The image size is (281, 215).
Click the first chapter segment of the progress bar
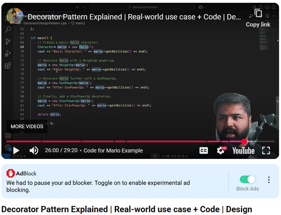(x=24, y=142)
